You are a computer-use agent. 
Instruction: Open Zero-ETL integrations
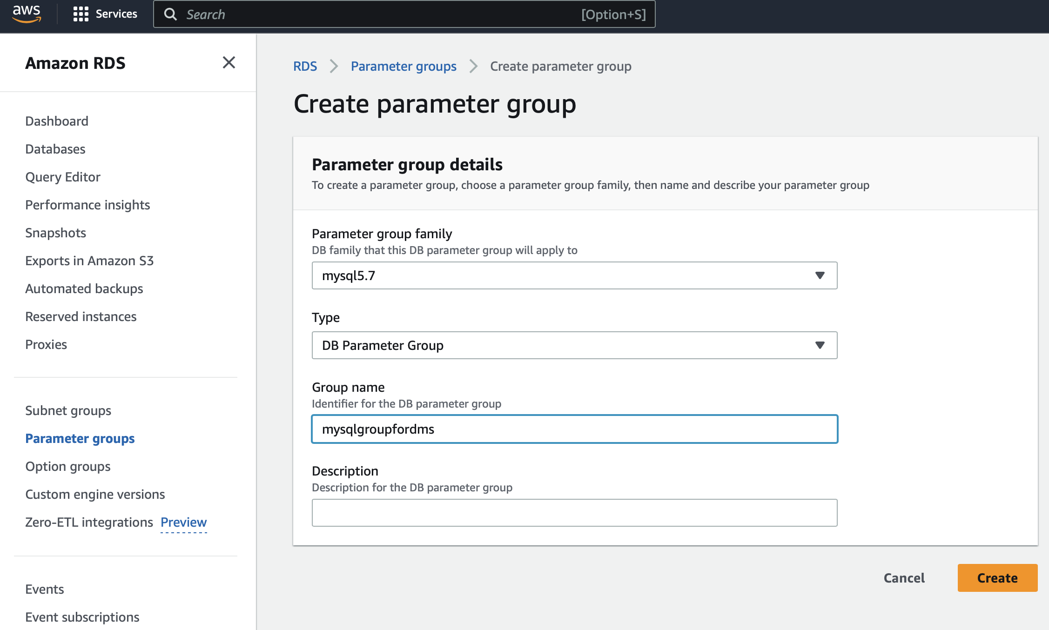[x=89, y=522]
